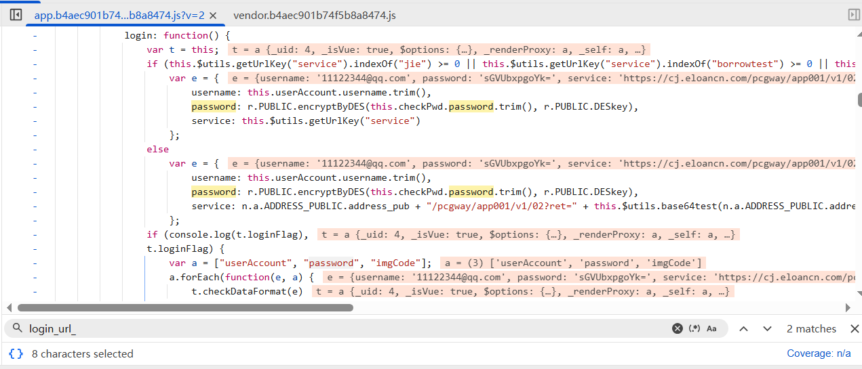Viewport: 862px width, 369px height.
Task: Click "t.checkDataFormat(e)" call
Action: tap(248, 291)
